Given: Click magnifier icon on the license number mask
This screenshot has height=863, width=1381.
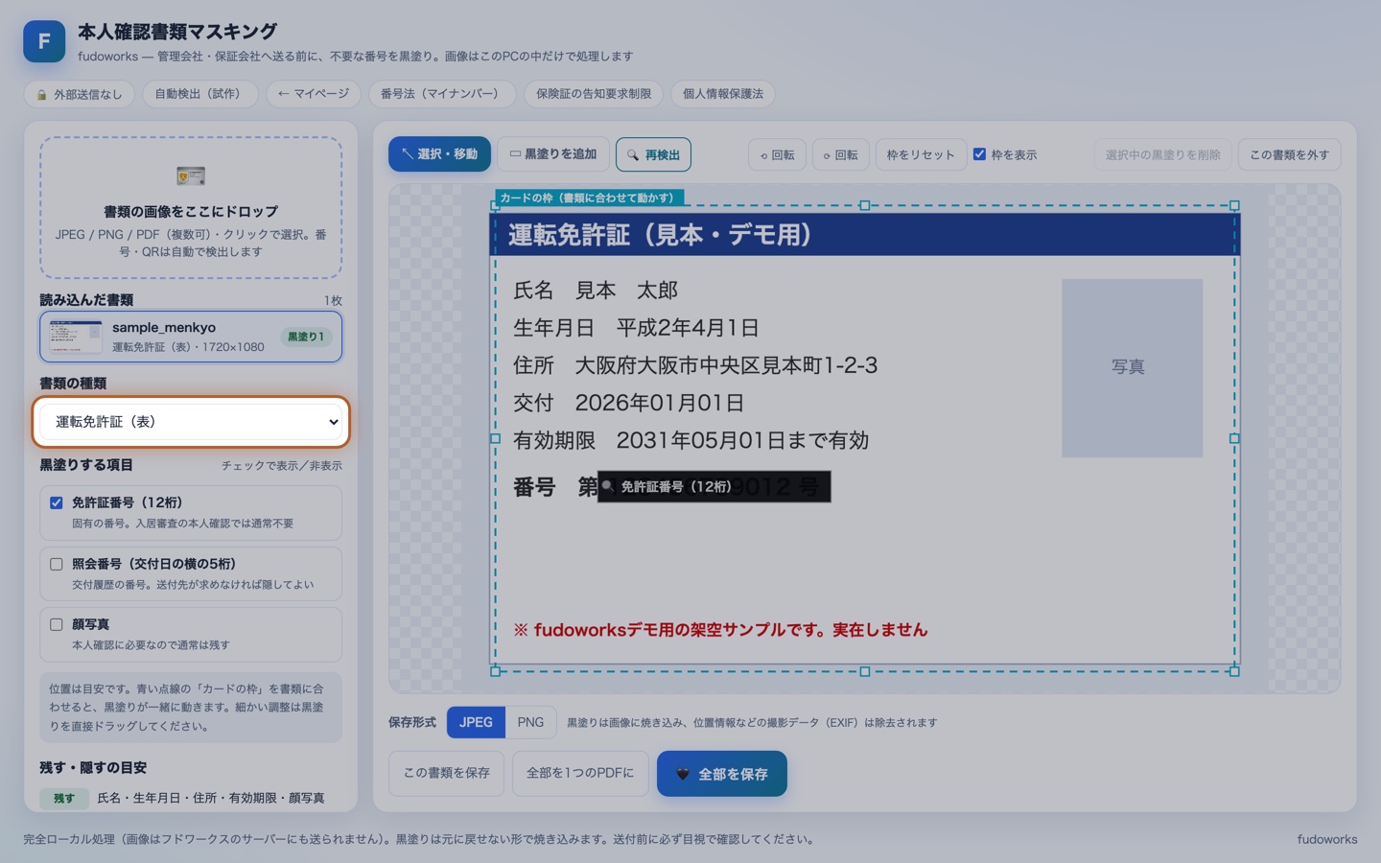Looking at the screenshot, I should [608, 486].
